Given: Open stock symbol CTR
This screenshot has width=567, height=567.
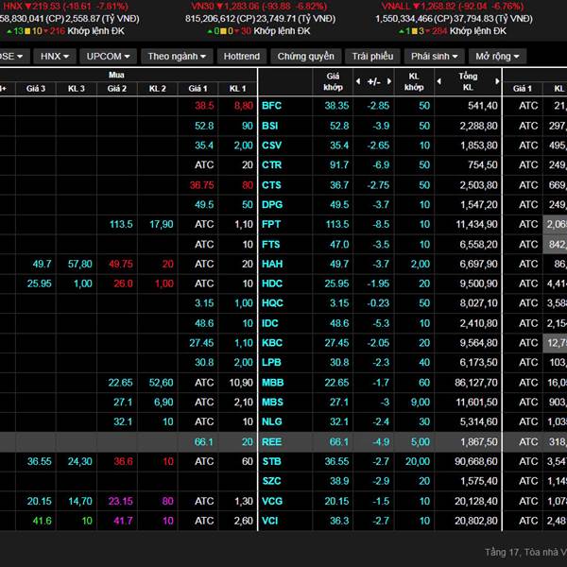Looking at the screenshot, I should pyautogui.click(x=271, y=164).
